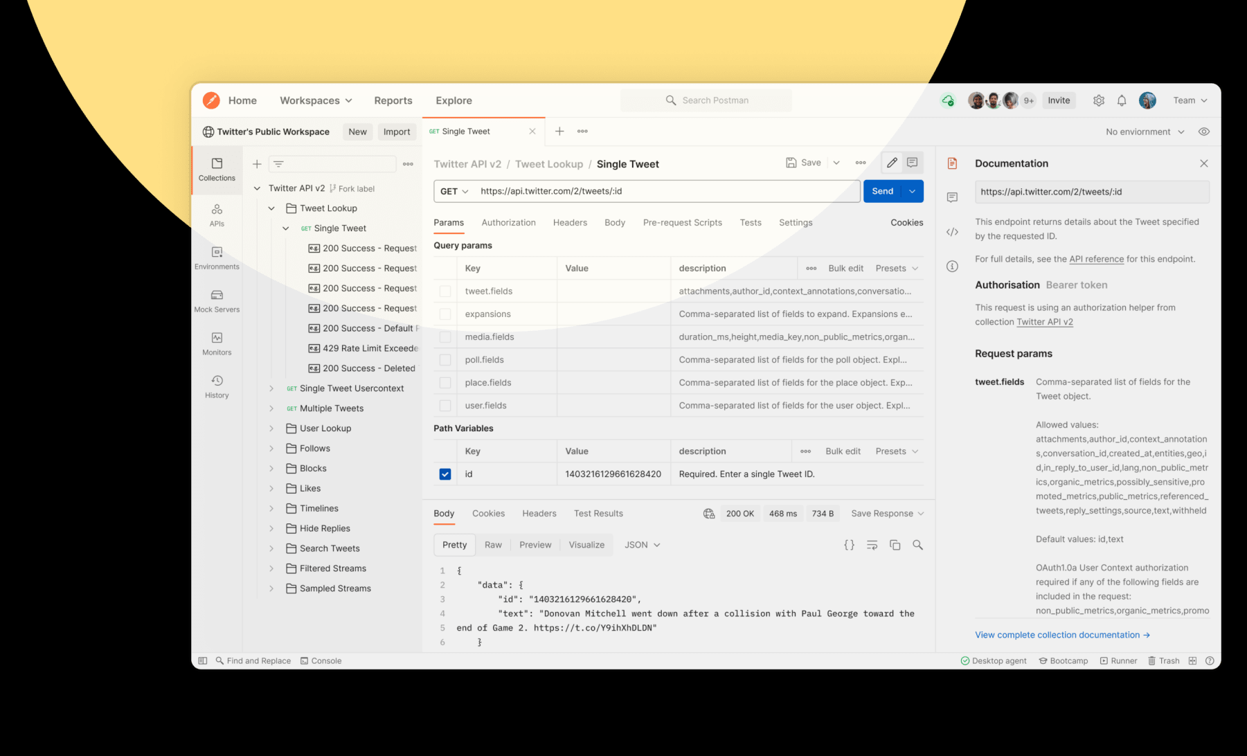This screenshot has width=1247, height=756.
Task: Enable the place.fields parameter checkbox
Action: click(445, 383)
